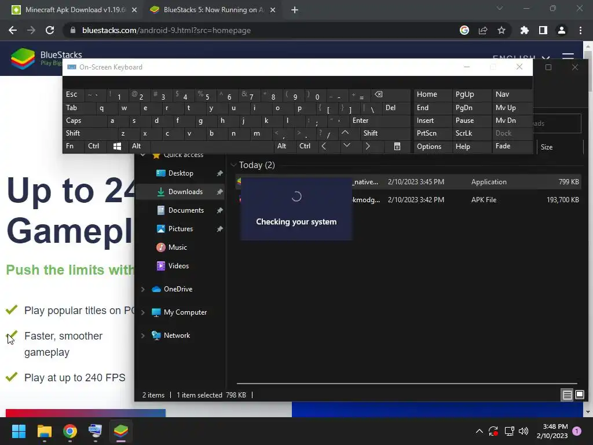Image resolution: width=593 pixels, height=445 pixels.
Task: Open File Explorer from the taskbar
Action: 44,431
